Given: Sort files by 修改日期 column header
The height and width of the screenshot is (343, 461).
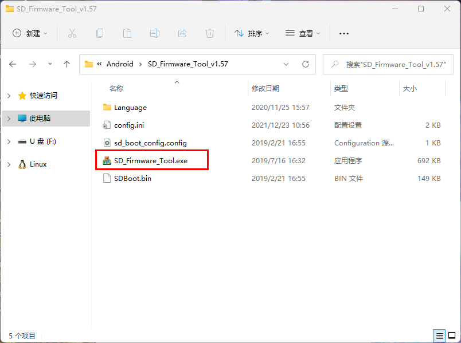Looking at the screenshot, I should (265, 89).
